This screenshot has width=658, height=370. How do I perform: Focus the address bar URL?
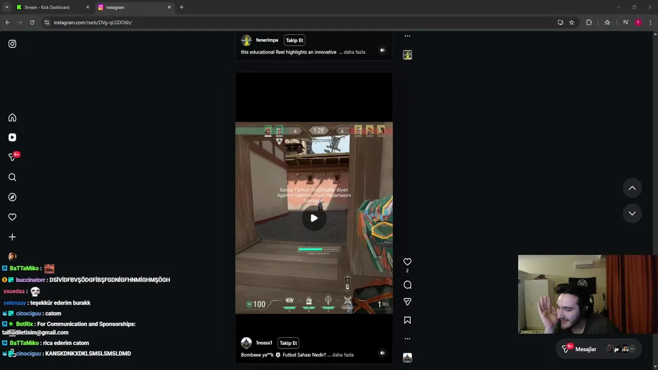pos(93,23)
